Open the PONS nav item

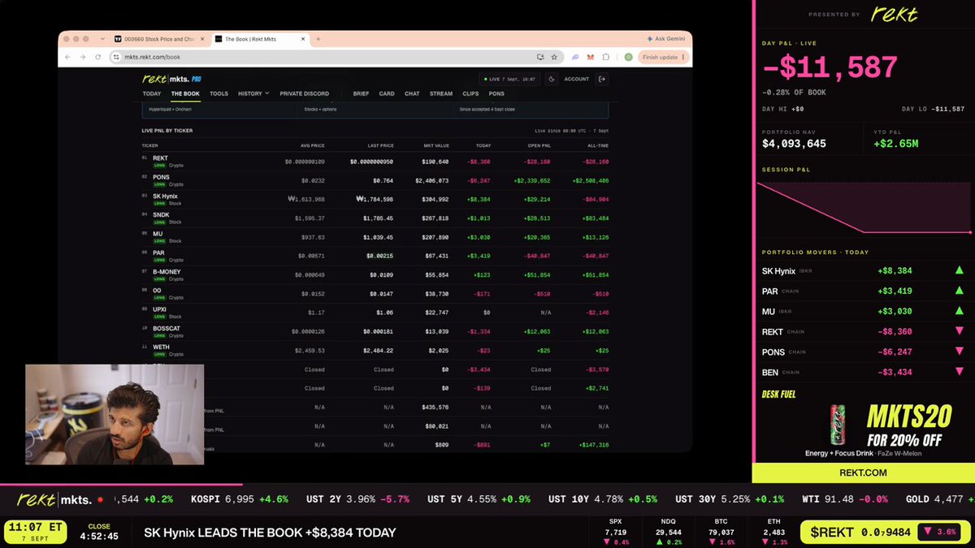coord(496,93)
